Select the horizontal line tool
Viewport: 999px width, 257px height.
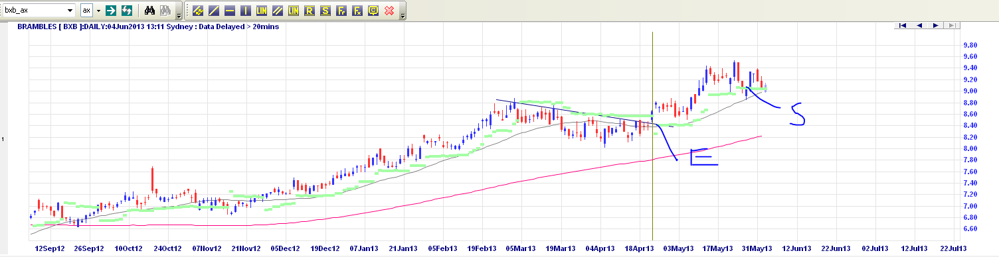click(x=230, y=11)
